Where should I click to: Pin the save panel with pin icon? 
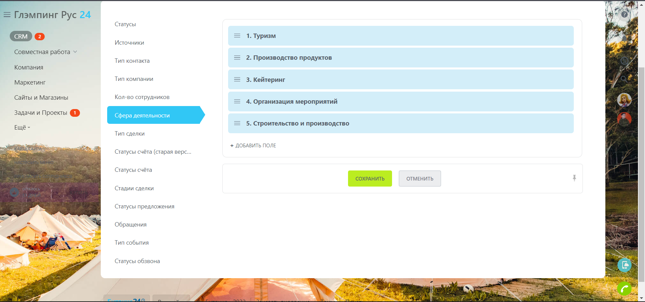574,178
